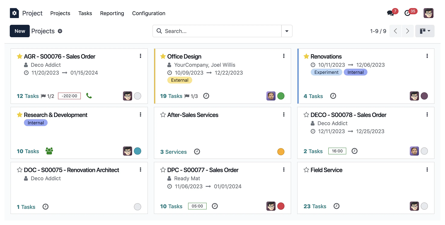The height and width of the screenshot is (225, 445).
Task: Click the green phone icon on AGR card
Action: pyautogui.click(x=89, y=96)
